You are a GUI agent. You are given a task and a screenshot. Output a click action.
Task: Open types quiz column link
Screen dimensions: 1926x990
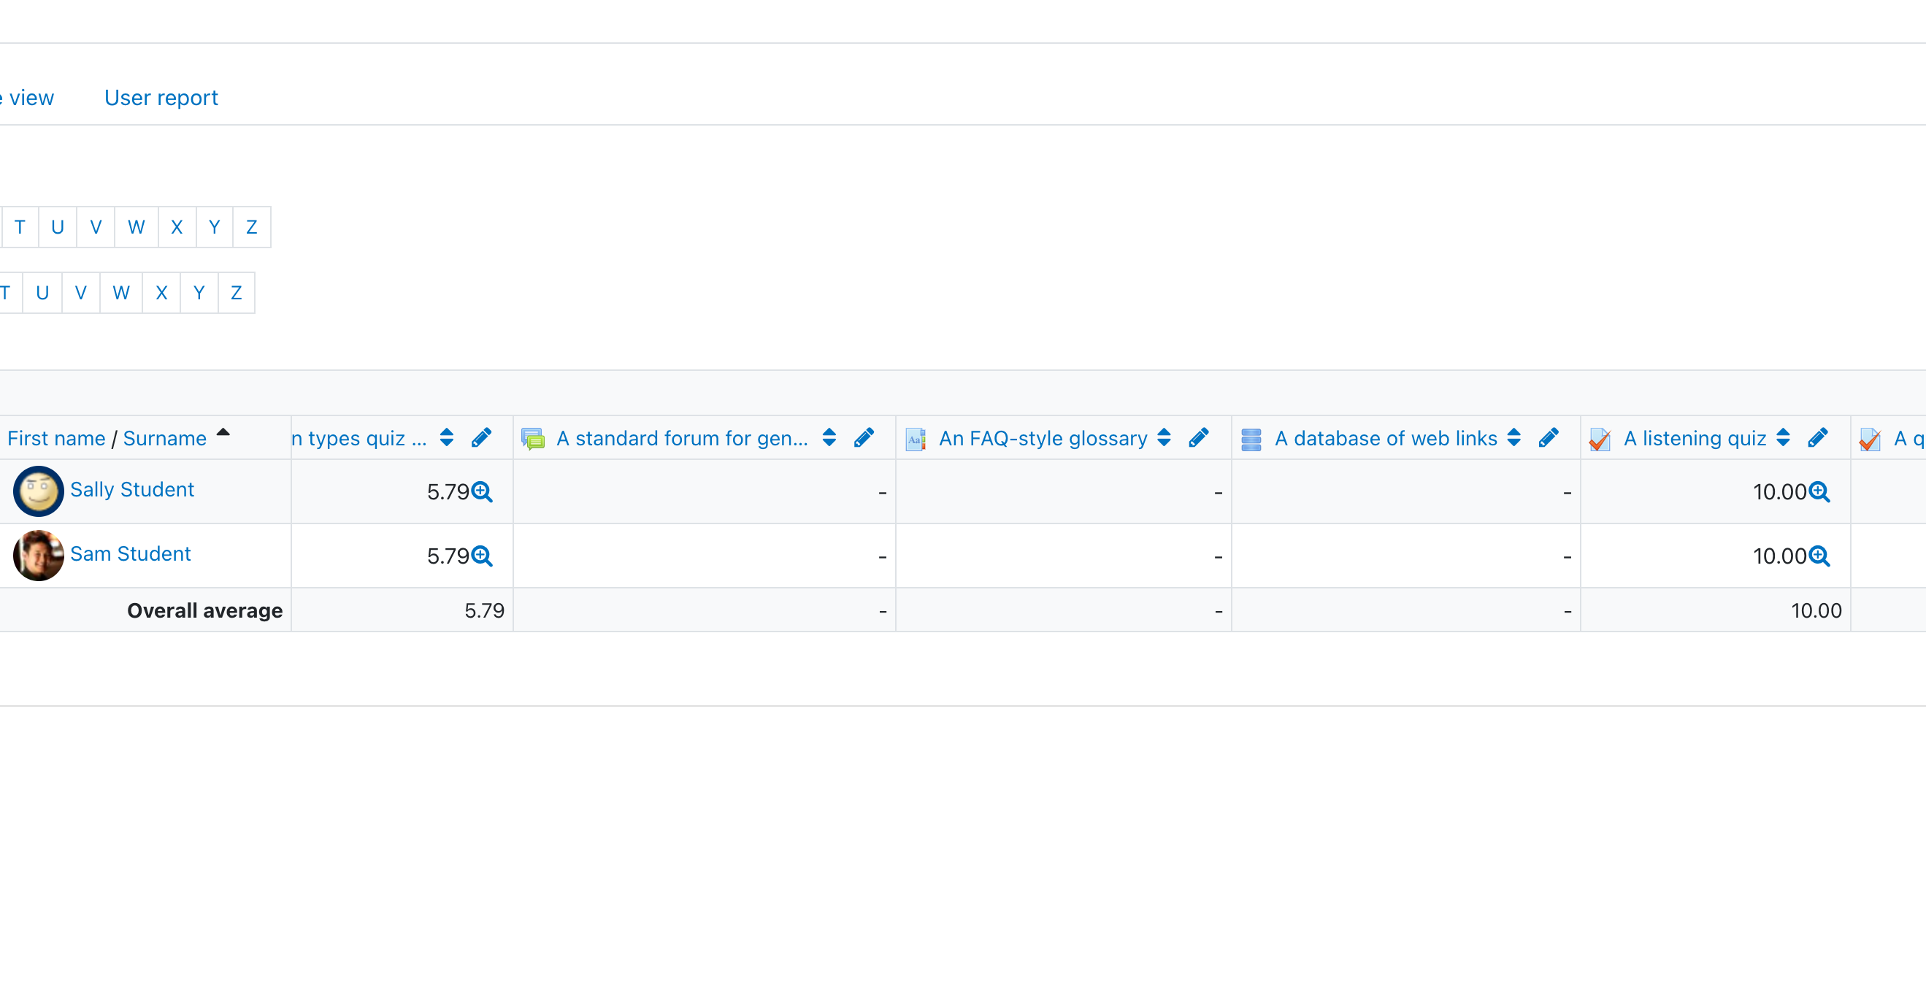pos(359,438)
